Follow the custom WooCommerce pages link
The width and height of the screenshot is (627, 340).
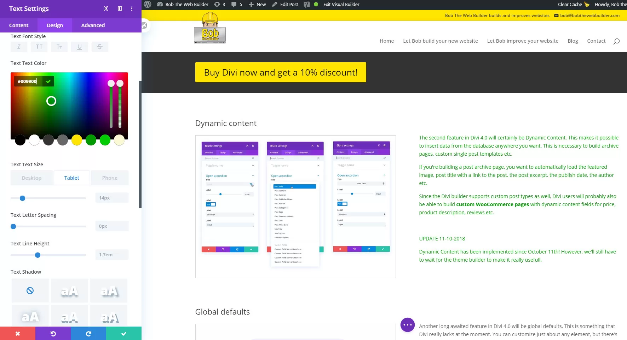(493, 204)
